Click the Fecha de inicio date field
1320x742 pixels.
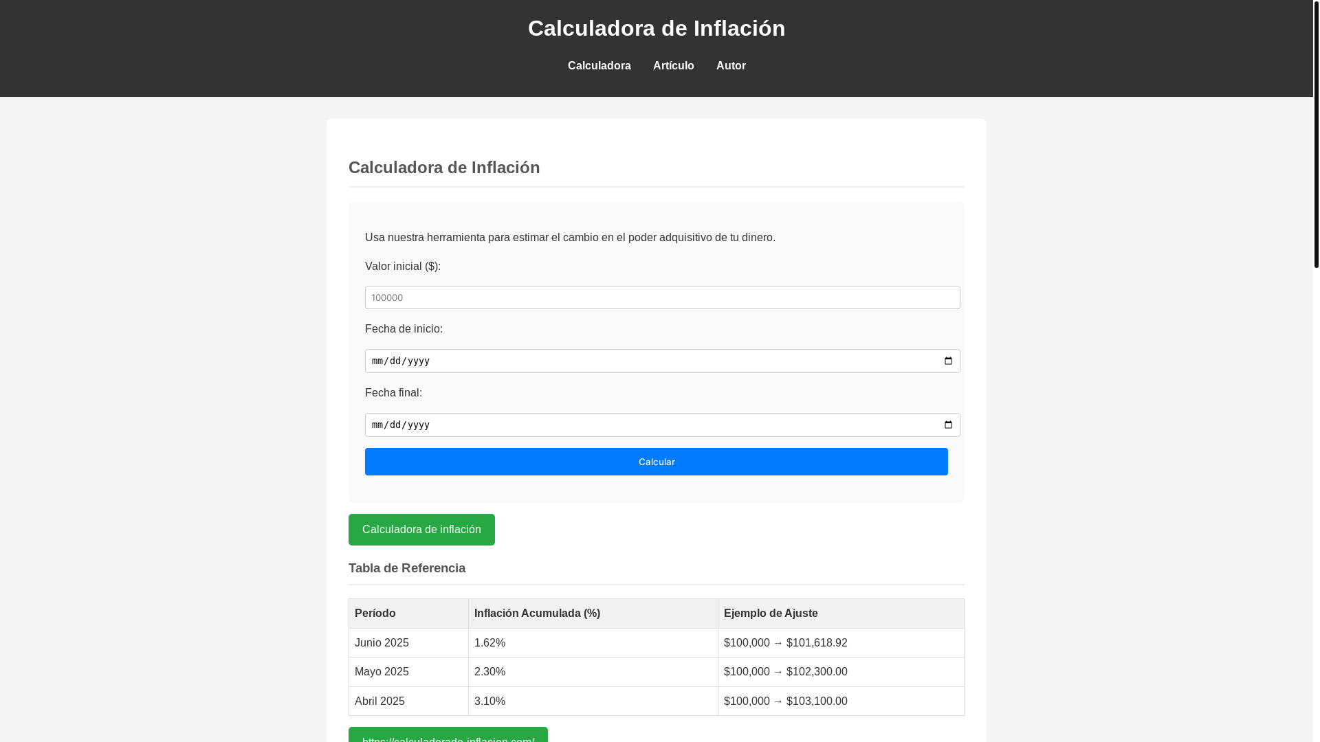(662, 361)
